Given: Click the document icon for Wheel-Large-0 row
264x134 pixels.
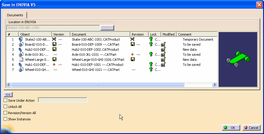Looking at the screenshot, I should [x=21, y=60].
